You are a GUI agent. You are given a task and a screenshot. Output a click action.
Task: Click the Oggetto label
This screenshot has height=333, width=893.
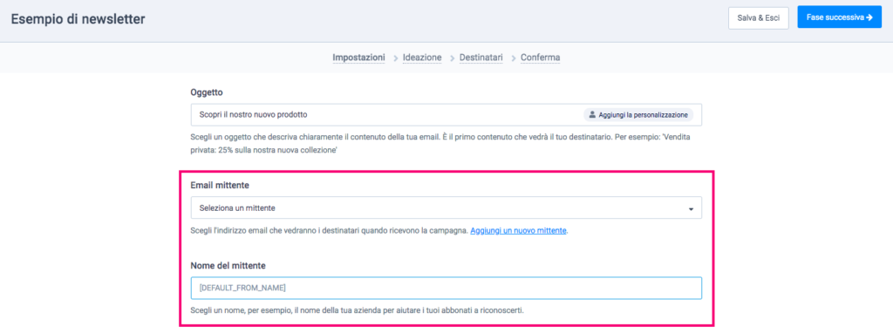tap(207, 92)
